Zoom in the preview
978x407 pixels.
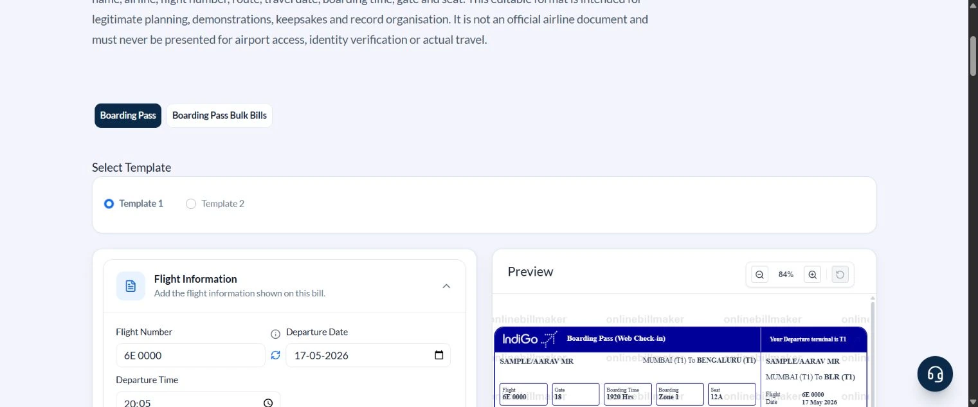pyautogui.click(x=812, y=275)
